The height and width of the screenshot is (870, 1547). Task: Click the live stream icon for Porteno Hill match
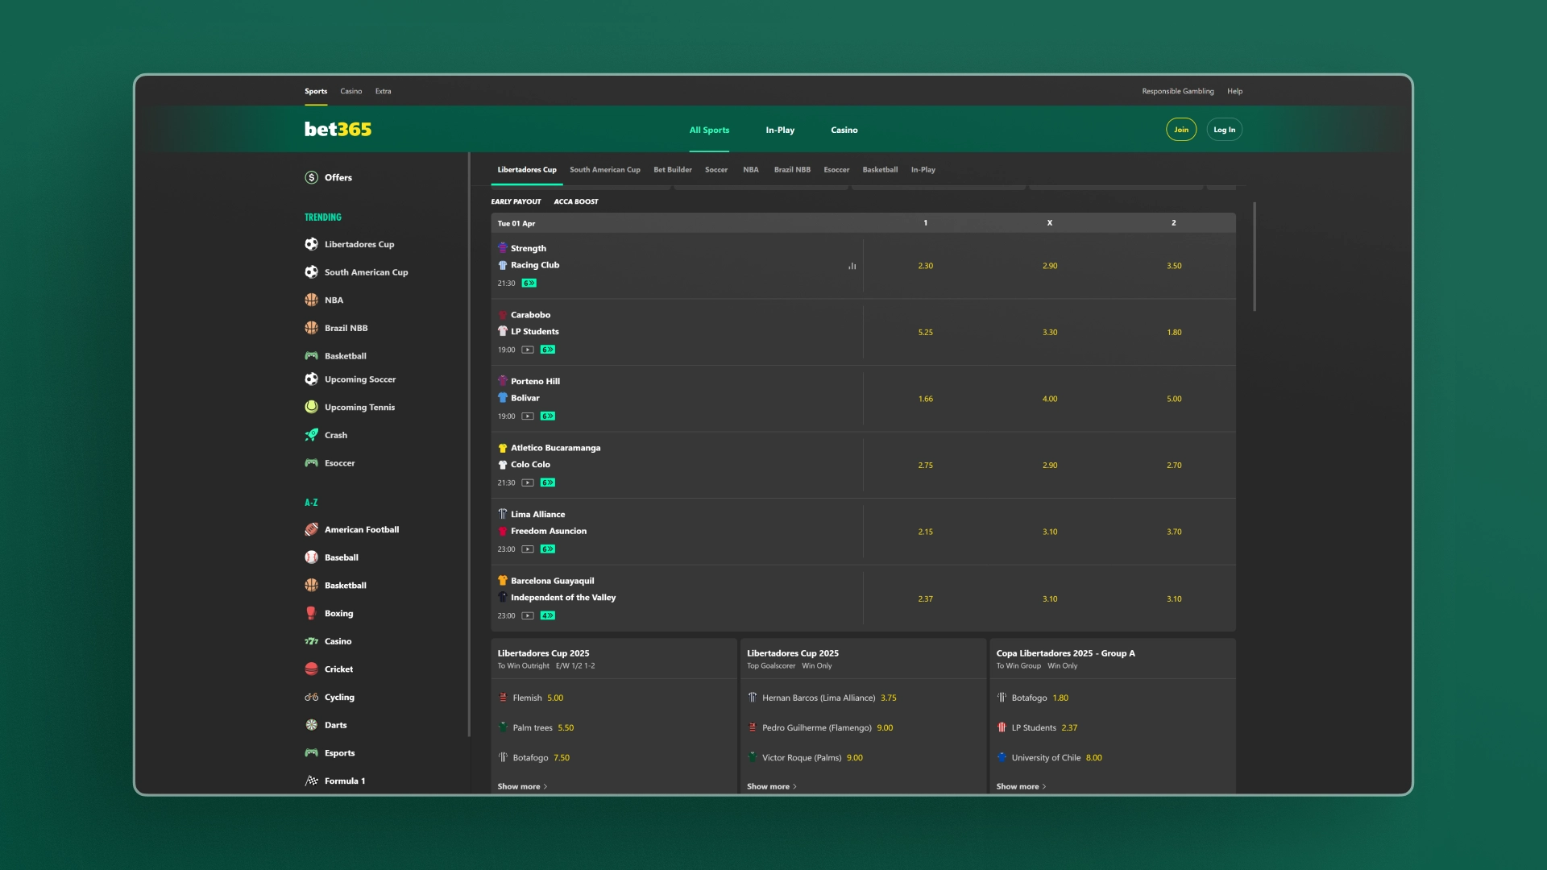[x=527, y=416]
